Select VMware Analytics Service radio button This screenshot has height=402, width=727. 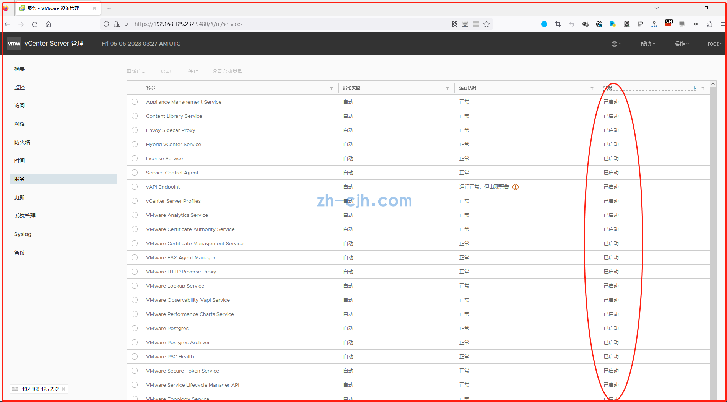(135, 215)
